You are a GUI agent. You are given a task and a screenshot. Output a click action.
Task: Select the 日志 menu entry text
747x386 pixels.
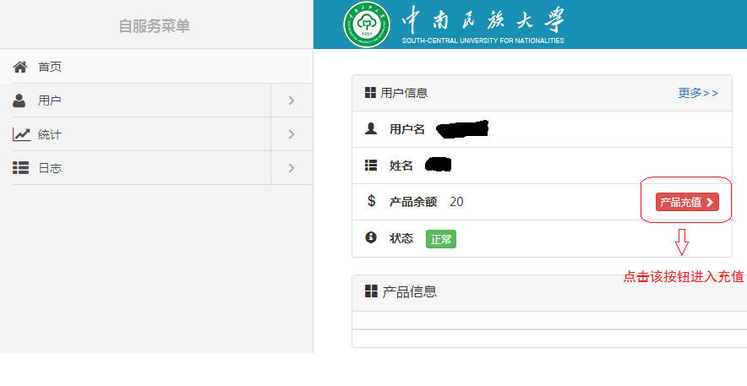(x=50, y=168)
